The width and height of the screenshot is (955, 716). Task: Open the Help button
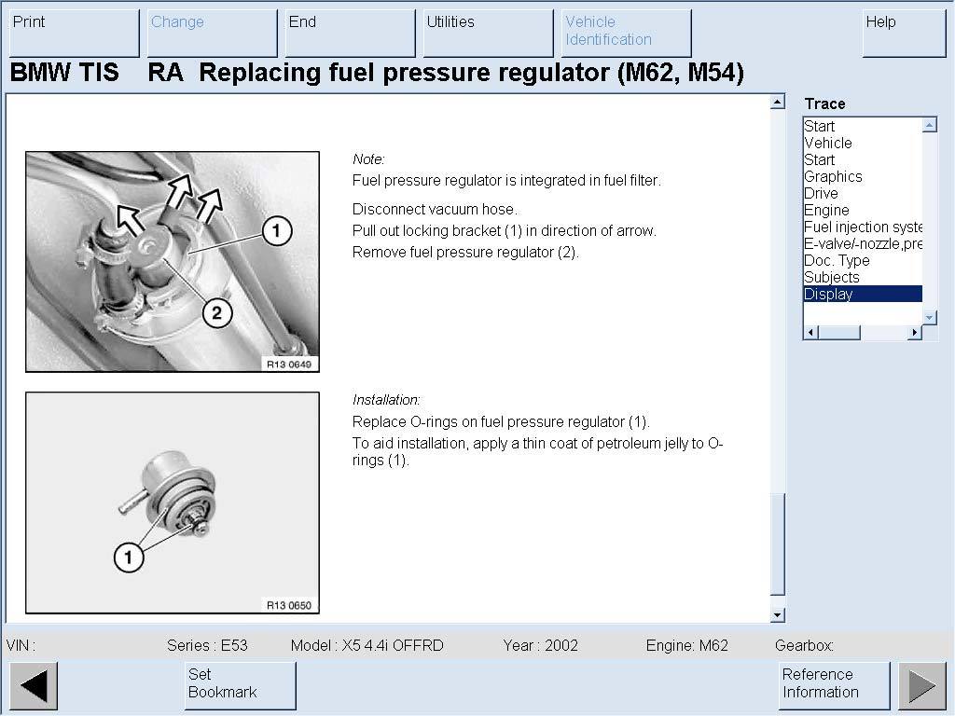[903, 33]
